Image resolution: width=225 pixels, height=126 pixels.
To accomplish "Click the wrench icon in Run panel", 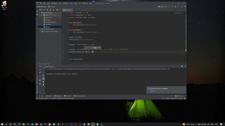I will click(x=40, y=72).
